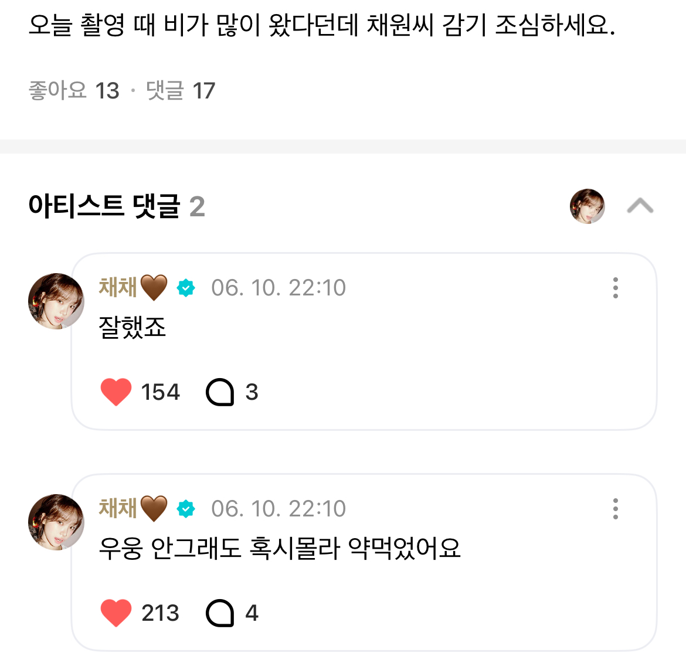Viewport: 686px width, 670px height.
Task: Tap the 213 likes count
Action: pos(160,613)
